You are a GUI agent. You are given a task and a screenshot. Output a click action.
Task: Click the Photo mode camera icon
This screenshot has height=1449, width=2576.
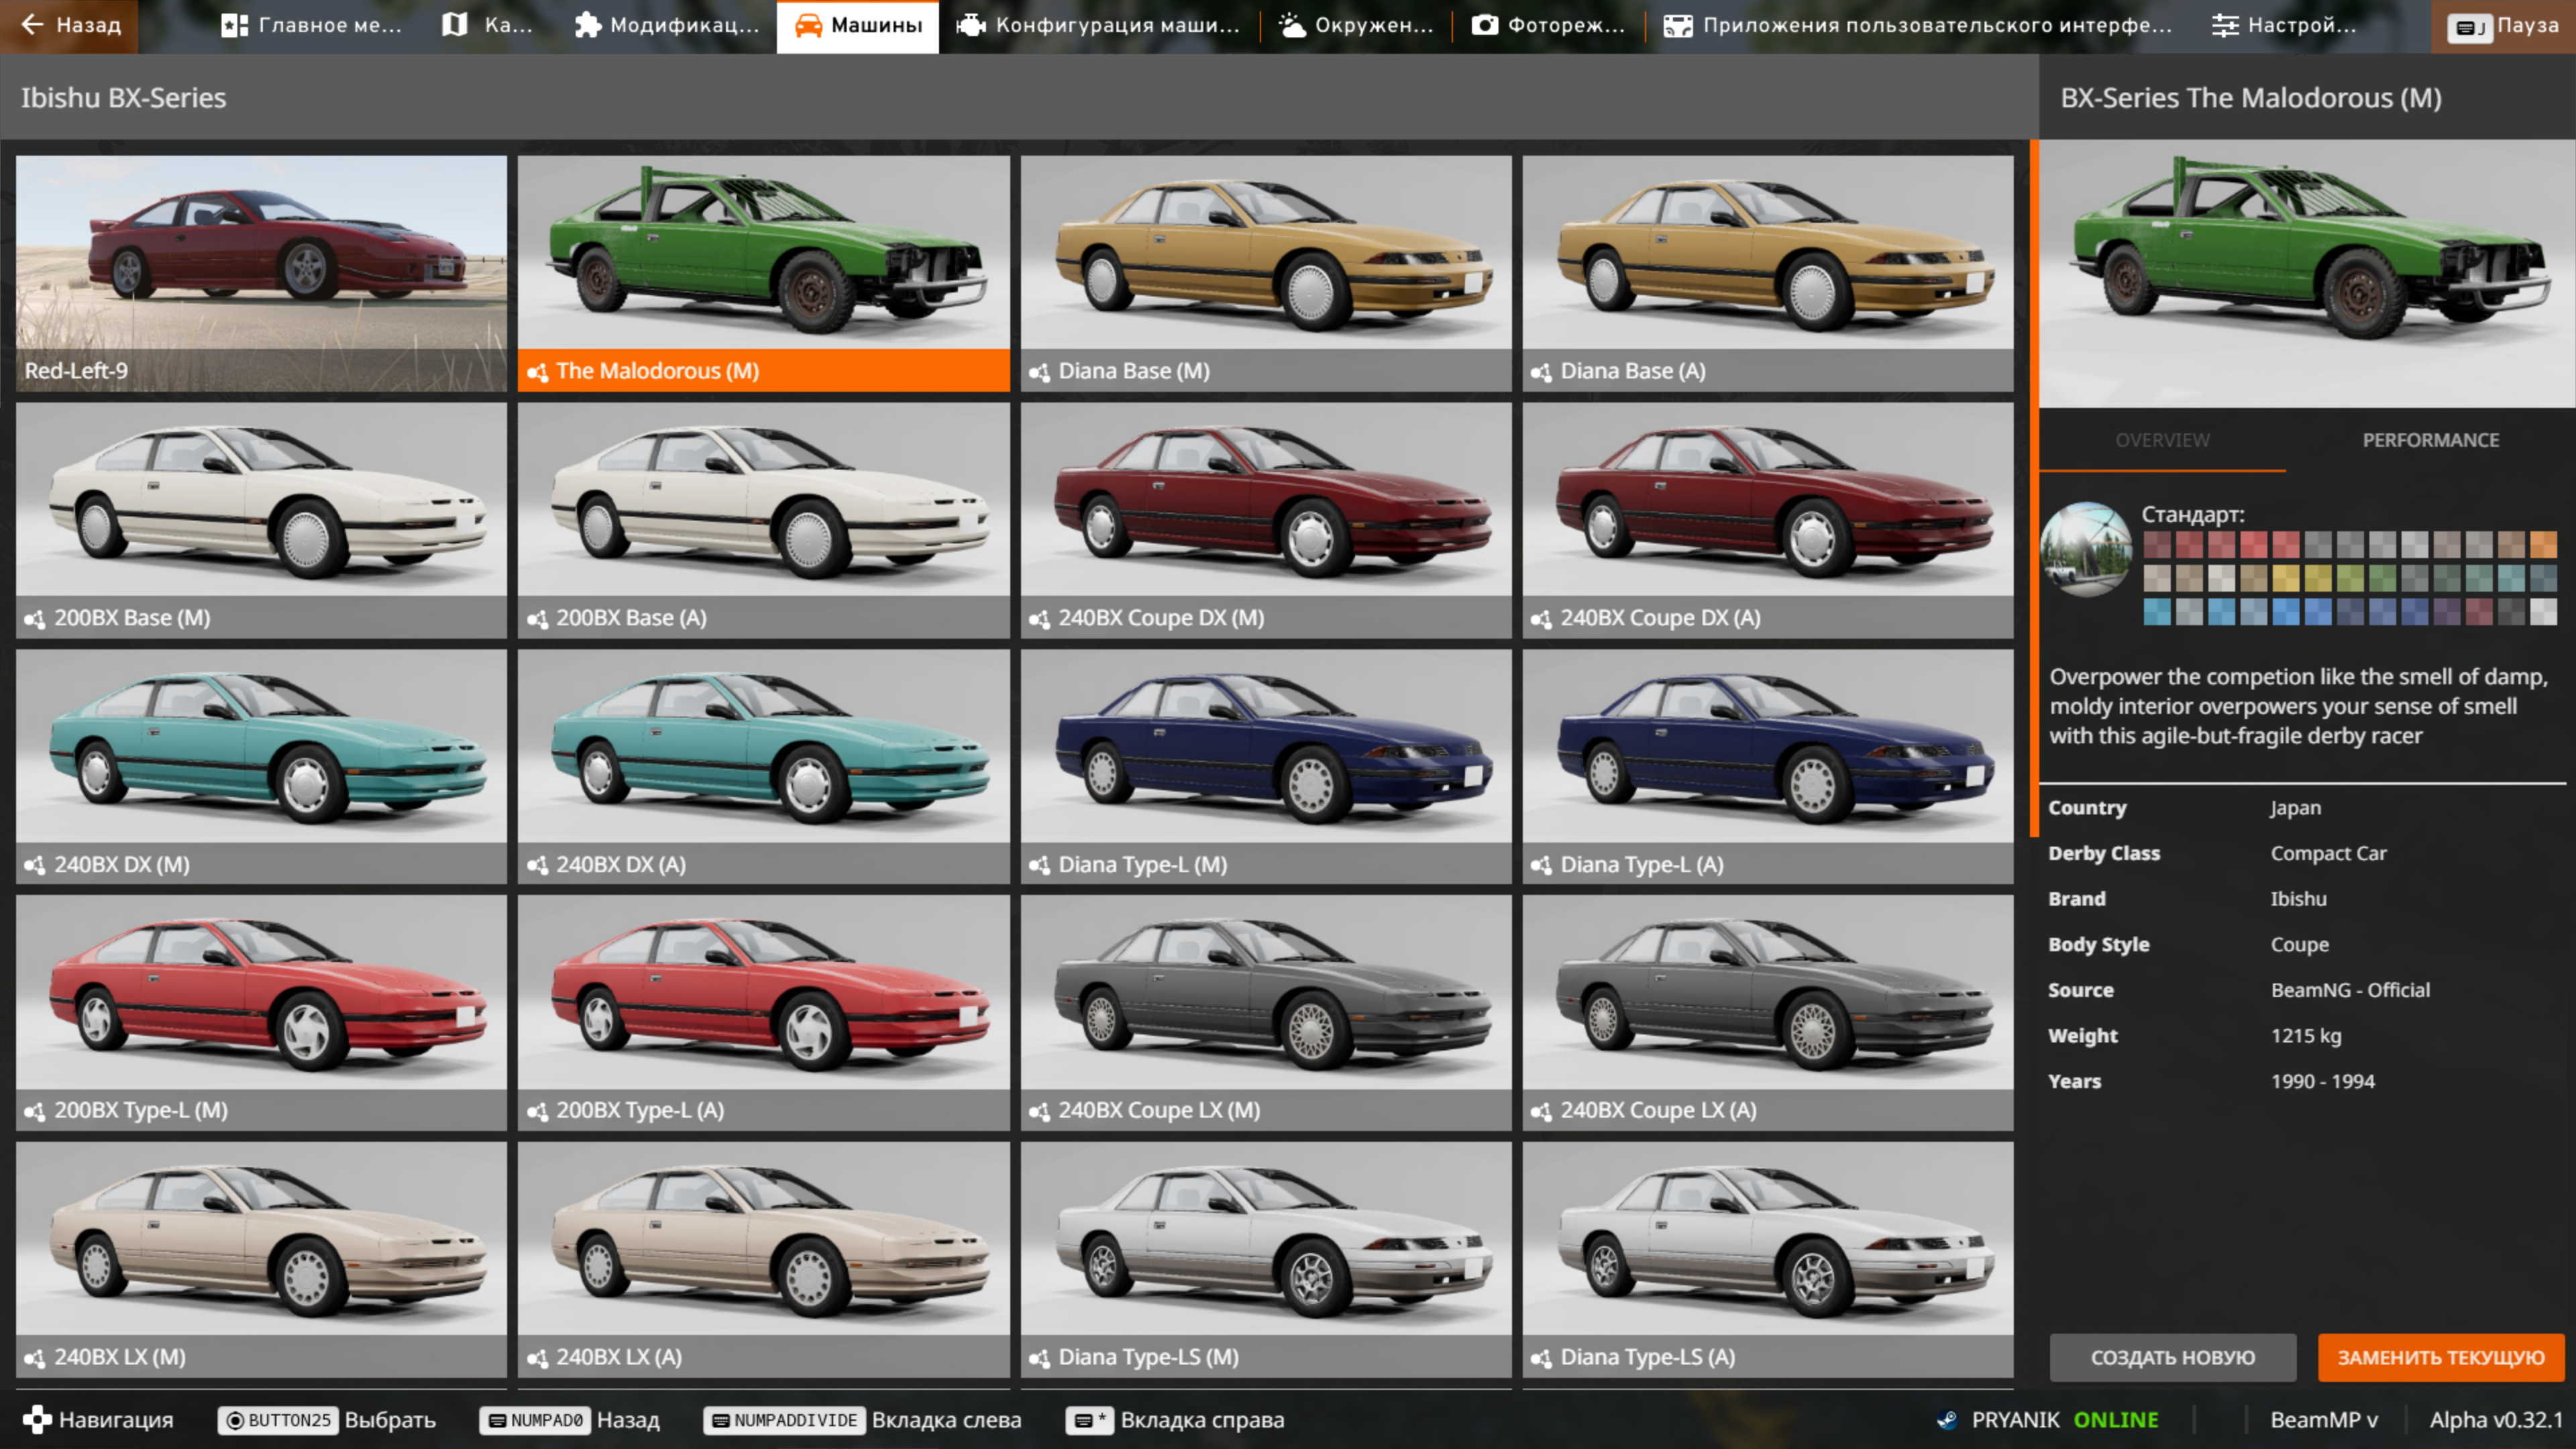[x=1485, y=25]
